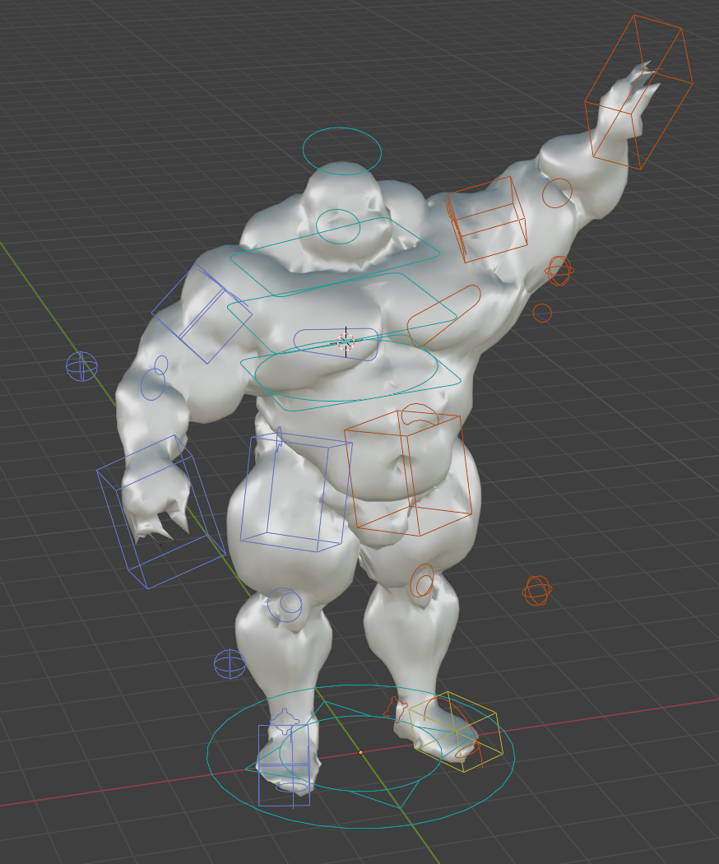The height and width of the screenshot is (864, 719).
Task: Select the blue rounded rectangle control at chest center
Action: (x=336, y=345)
